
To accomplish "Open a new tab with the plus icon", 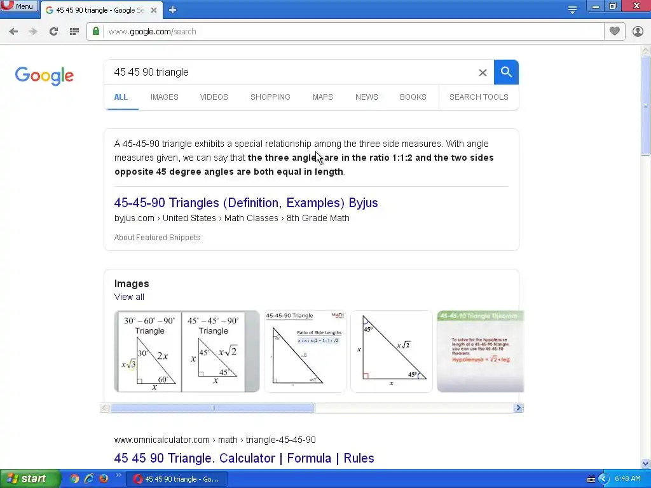I will (173, 10).
